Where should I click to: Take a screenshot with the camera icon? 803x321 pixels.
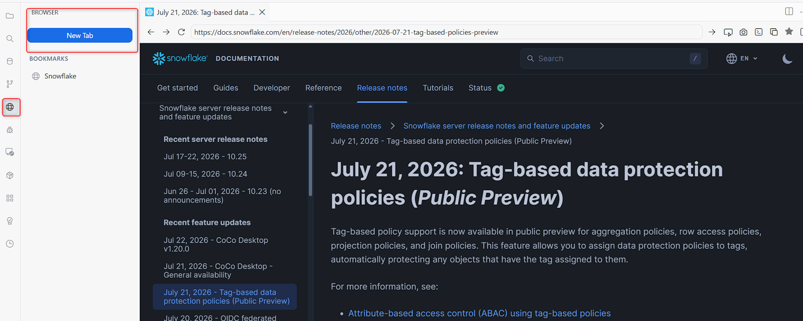coord(743,32)
